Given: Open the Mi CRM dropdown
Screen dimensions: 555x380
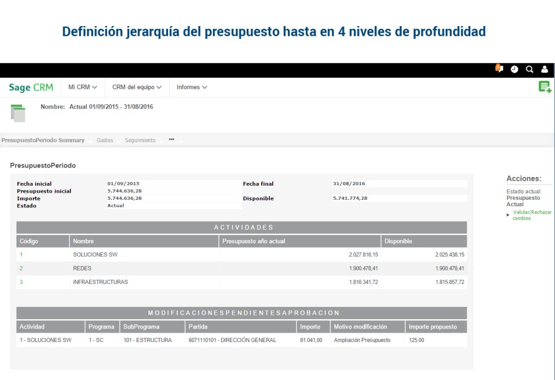Looking at the screenshot, I should [x=82, y=87].
